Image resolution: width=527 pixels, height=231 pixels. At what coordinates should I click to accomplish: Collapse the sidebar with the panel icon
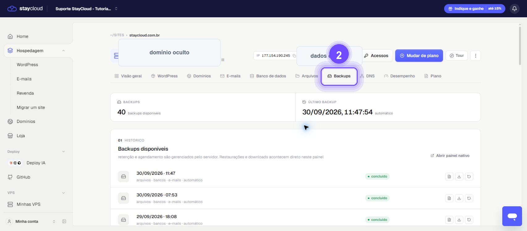pyautogui.click(x=64, y=221)
